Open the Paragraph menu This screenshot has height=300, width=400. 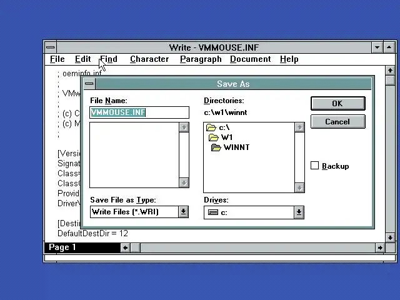tap(201, 59)
